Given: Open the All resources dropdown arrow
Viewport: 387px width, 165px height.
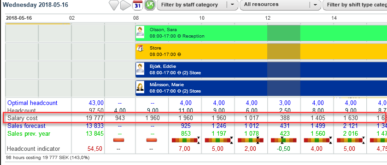Looking at the screenshot, I should point(315,5).
